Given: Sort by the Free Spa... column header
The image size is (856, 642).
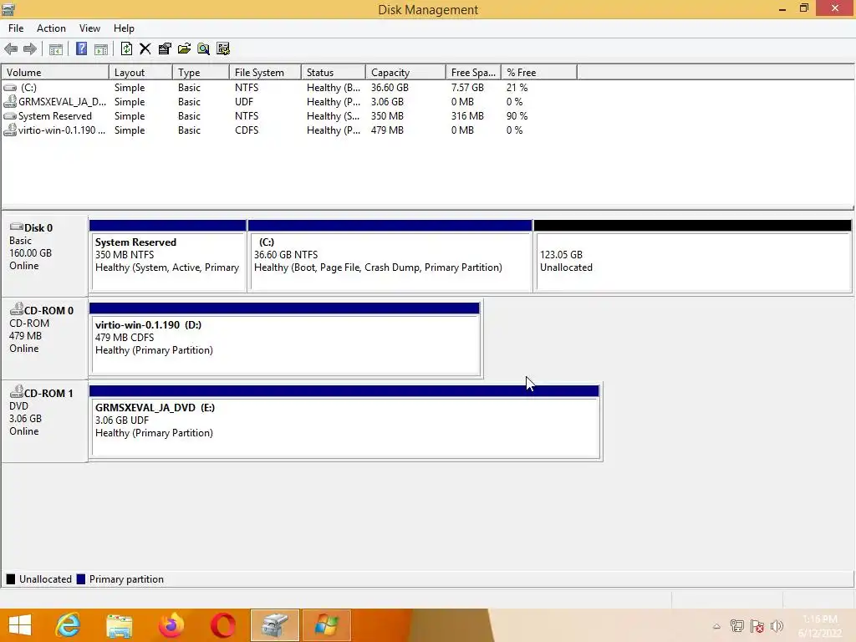Looking at the screenshot, I should pos(474,72).
